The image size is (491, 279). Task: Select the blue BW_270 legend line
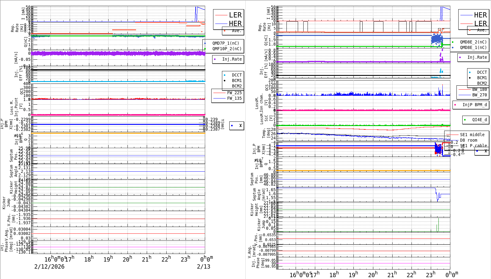tap(464, 95)
